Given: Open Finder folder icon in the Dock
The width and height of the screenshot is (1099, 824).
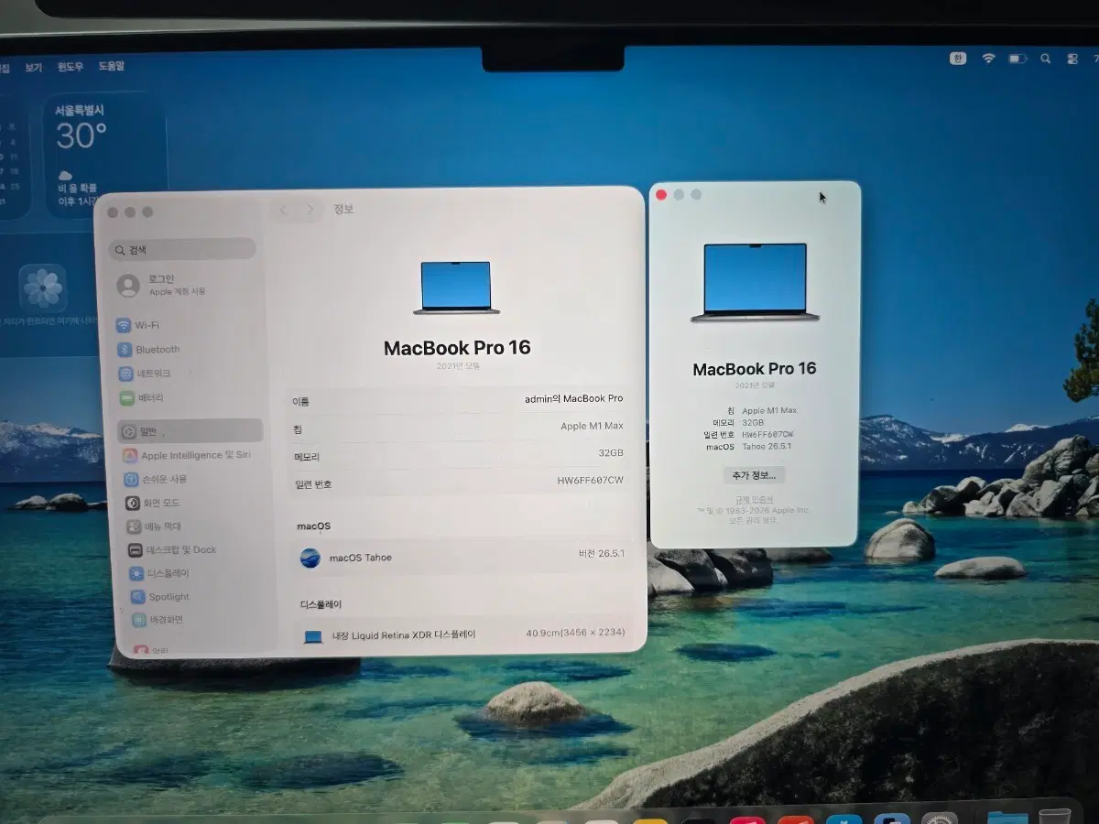Looking at the screenshot, I should pyautogui.click(x=1006, y=816).
